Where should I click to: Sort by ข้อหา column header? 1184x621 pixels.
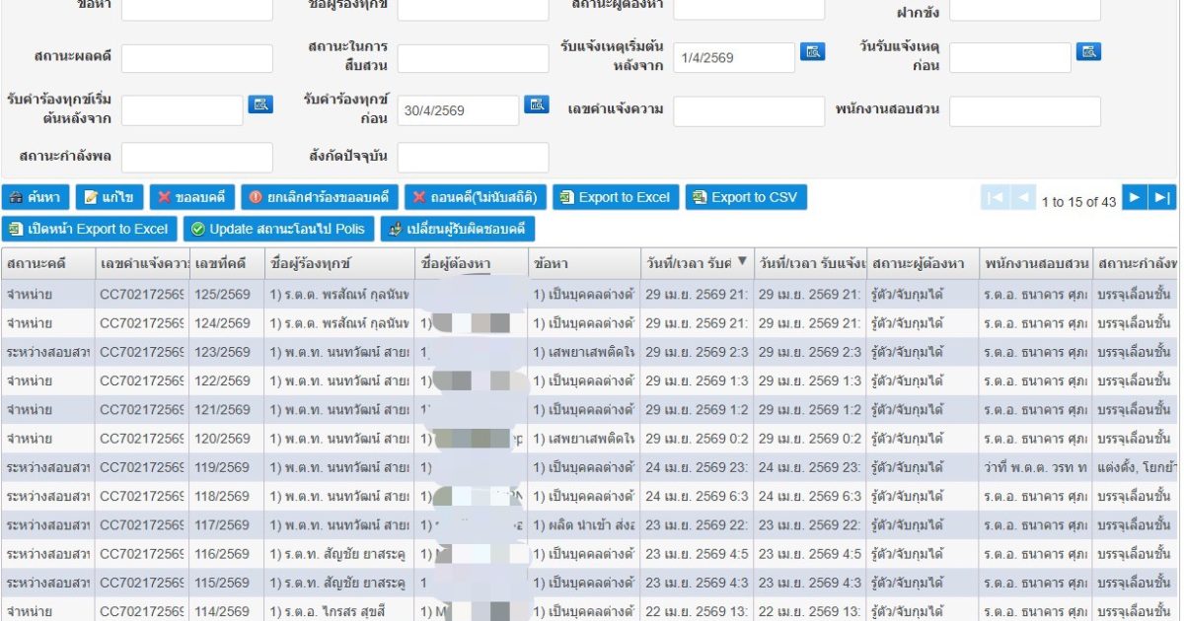click(583, 263)
